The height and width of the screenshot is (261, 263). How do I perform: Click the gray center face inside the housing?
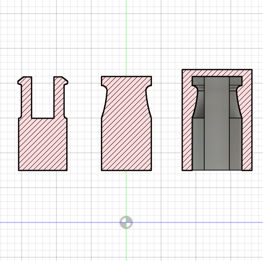click(217, 123)
